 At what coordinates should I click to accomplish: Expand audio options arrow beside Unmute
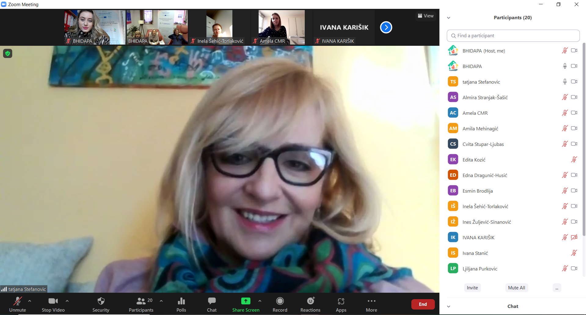click(x=30, y=301)
